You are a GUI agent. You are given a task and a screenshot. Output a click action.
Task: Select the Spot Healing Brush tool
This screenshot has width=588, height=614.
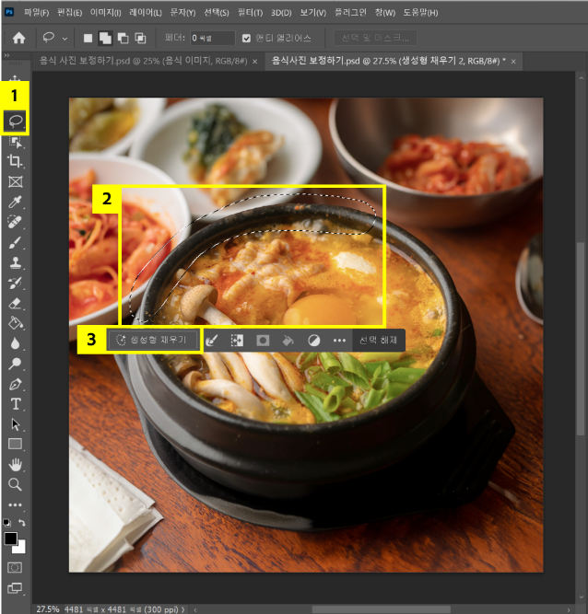pyautogui.click(x=16, y=222)
